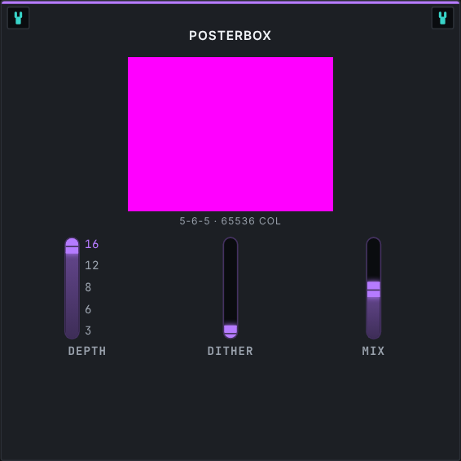The width and height of the screenshot is (461, 461).
Task: Select the 12 depth tick label
Action: 92,265
